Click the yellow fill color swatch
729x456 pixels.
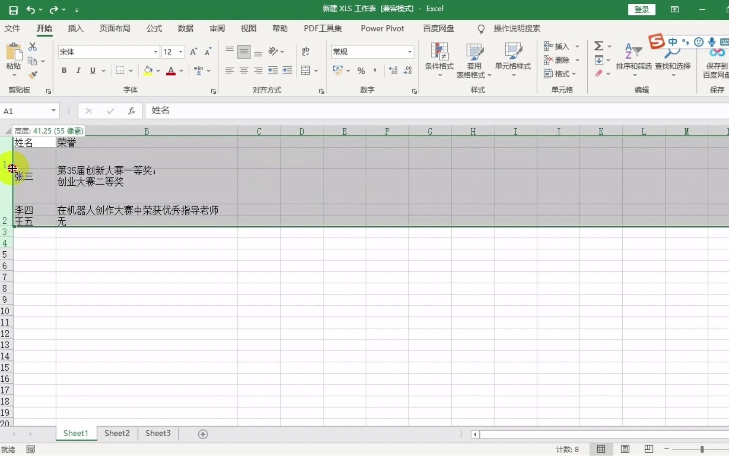(148, 71)
